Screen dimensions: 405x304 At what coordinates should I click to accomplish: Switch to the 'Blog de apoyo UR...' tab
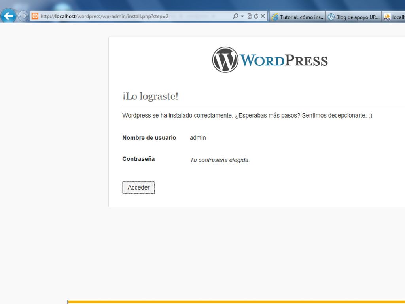pyautogui.click(x=353, y=17)
